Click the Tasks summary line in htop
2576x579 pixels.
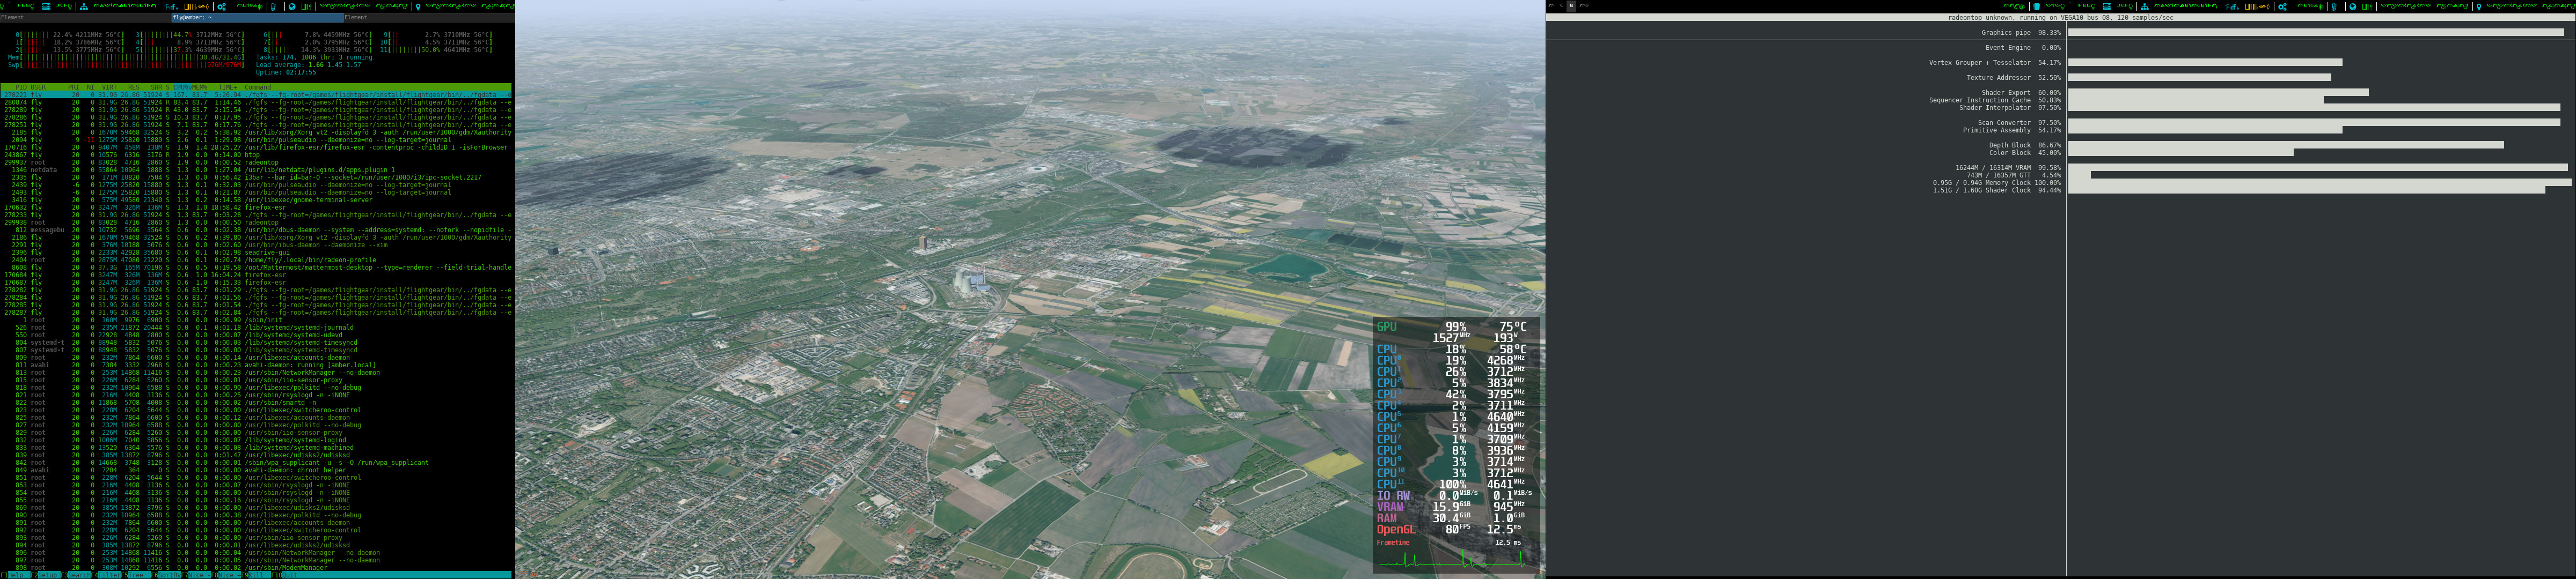pyautogui.click(x=314, y=57)
